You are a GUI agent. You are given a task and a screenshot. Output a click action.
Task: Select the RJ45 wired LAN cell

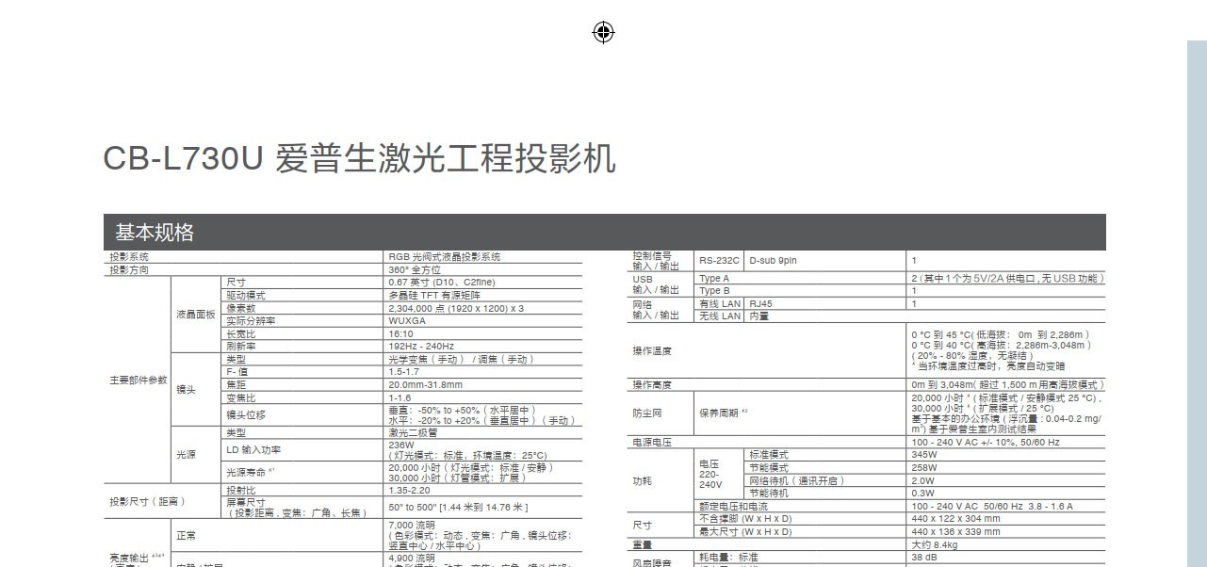[760, 304]
